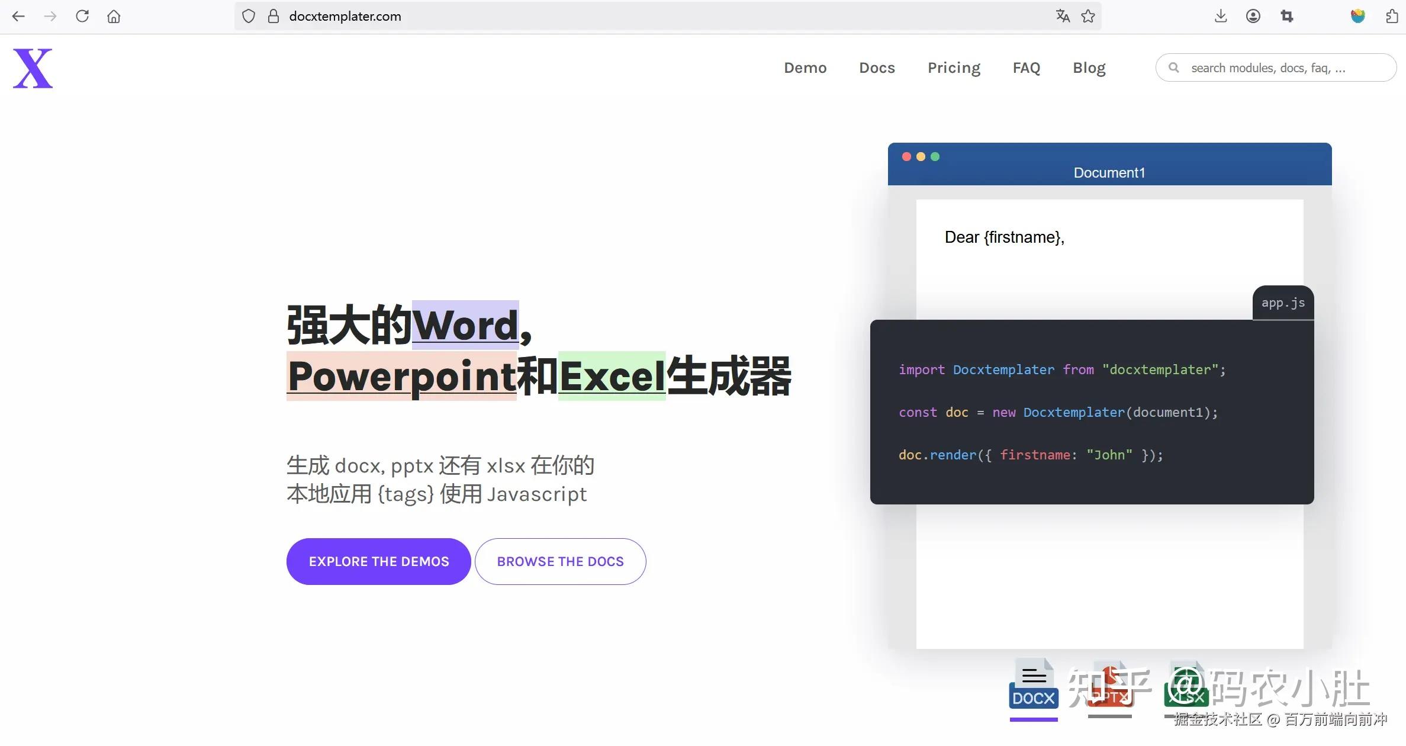1406x746 pixels.
Task: Toggle the tracking protection shield
Action: pyautogui.click(x=248, y=16)
